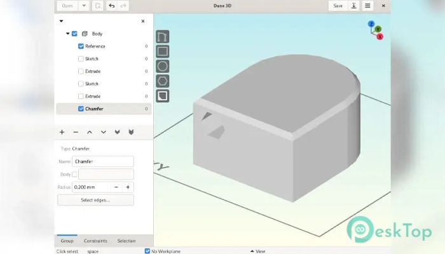Decrease the radius with minus button
Screen dimensions: 445x254
coord(116,187)
